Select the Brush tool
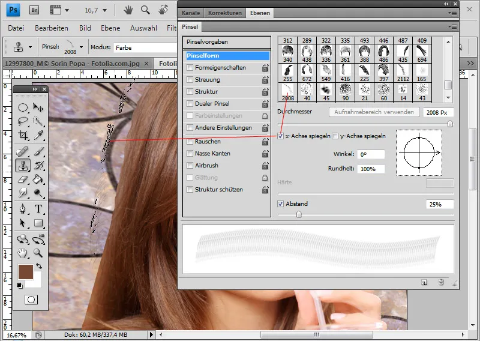The height and width of the screenshot is (341, 480). pos(38,151)
